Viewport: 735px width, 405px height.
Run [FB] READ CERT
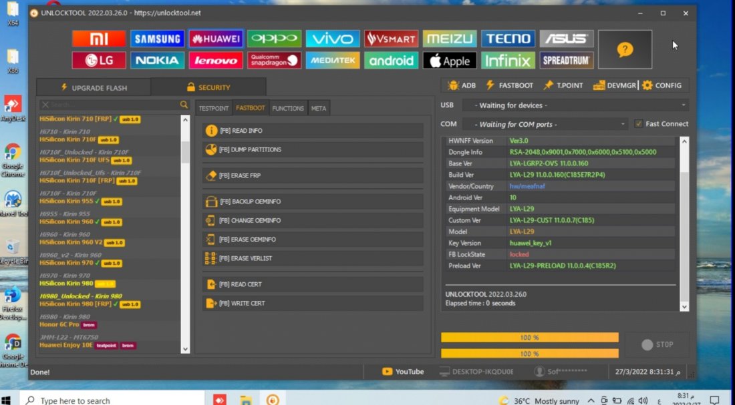[x=313, y=284]
